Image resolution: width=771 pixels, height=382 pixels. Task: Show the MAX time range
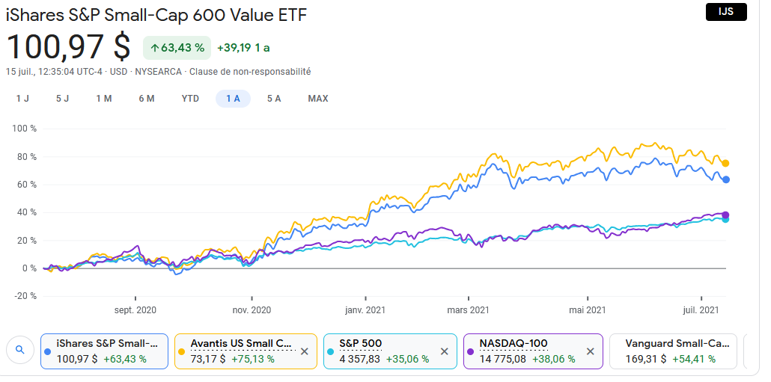pyautogui.click(x=318, y=99)
